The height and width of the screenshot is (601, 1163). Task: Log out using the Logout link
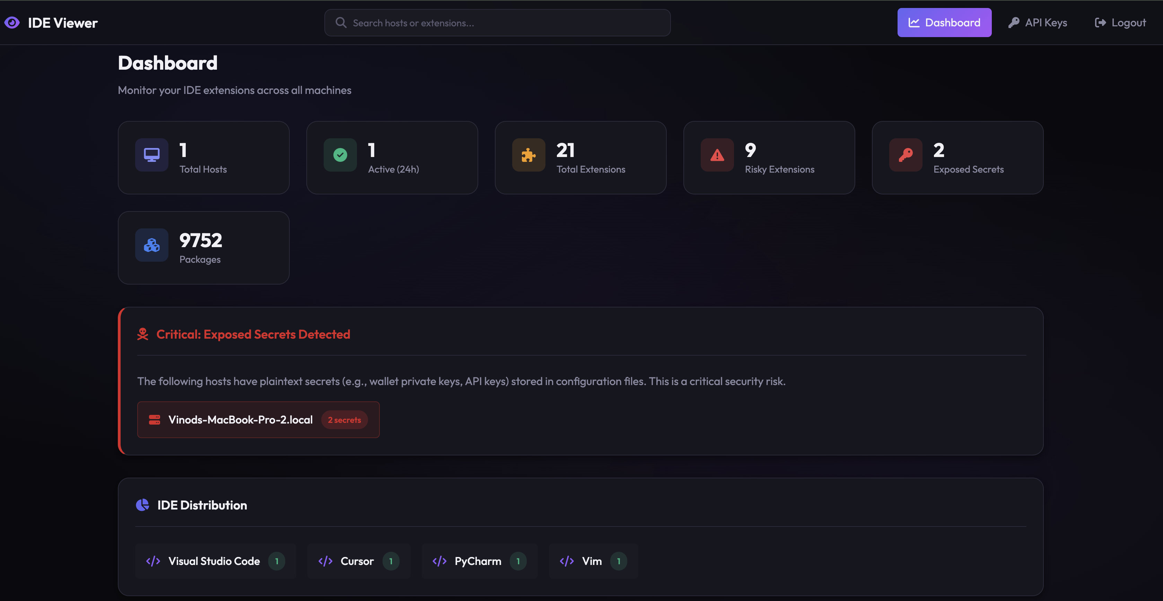pyautogui.click(x=1120, y=23)
